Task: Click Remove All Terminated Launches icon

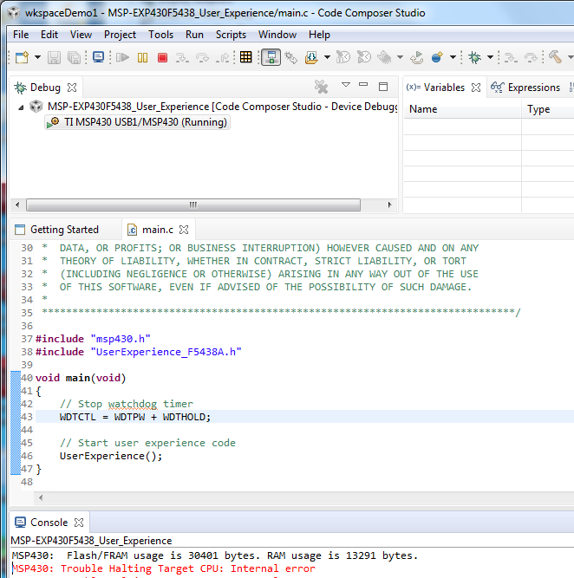Action: coord(321,87)
